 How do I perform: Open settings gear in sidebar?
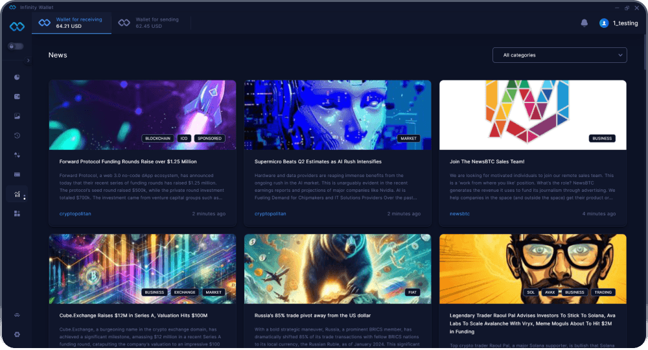pos(17,334)
